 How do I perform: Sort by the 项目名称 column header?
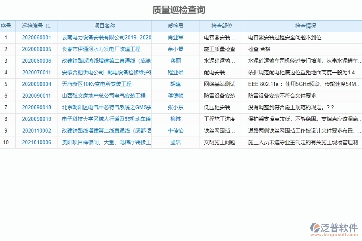(105, 25)
